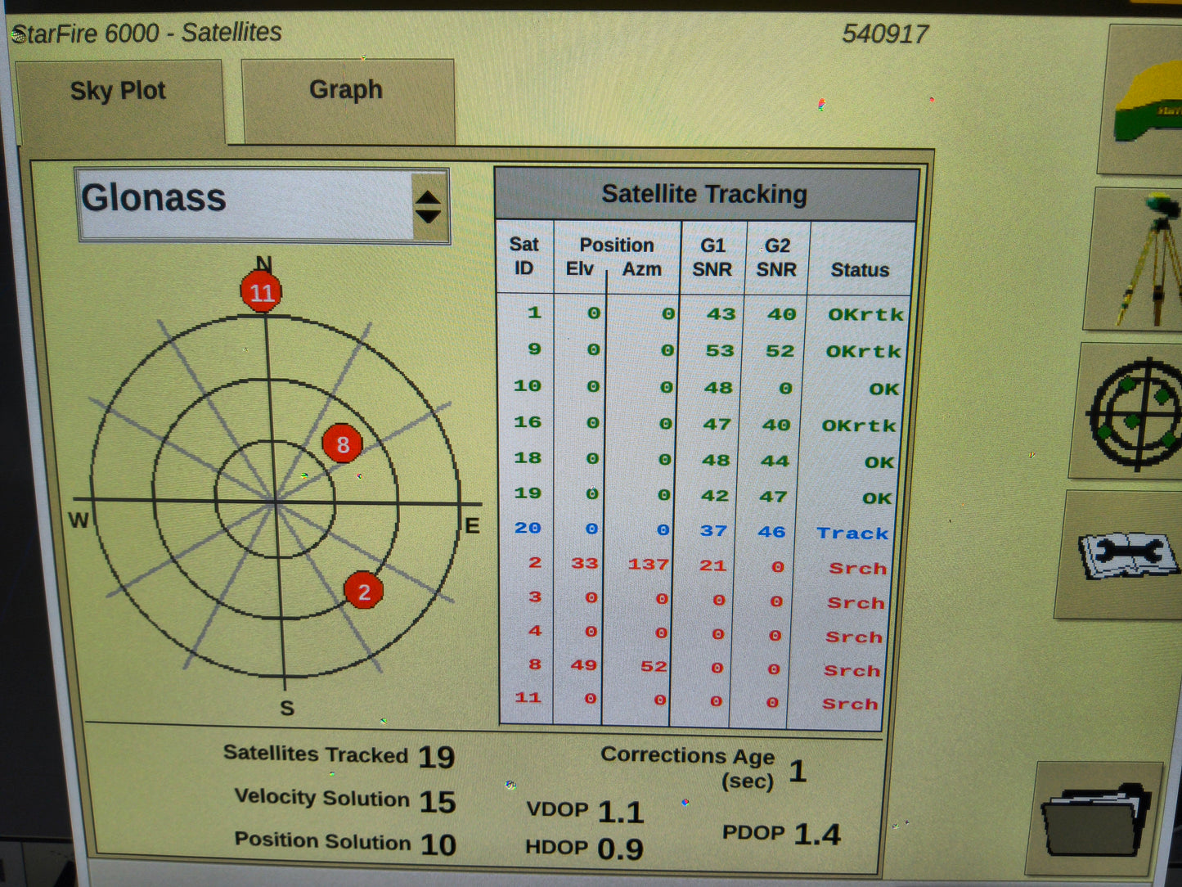This screenshot has width=1182, height=887.
Task: Click the up/down arrows on Glonass selector
Action: 429,207
